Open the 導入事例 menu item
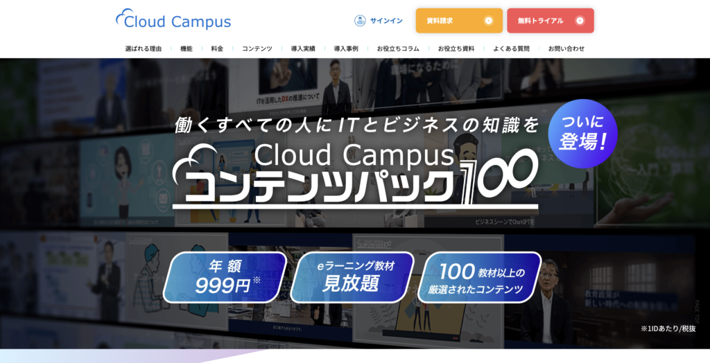Viewport: 710px width, 363px height. [346, 48]
